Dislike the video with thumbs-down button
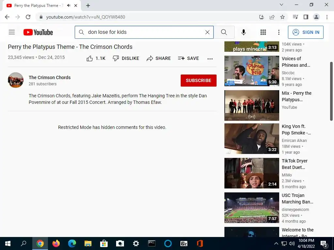The image size is (334, 250). [x=126, y=59]
